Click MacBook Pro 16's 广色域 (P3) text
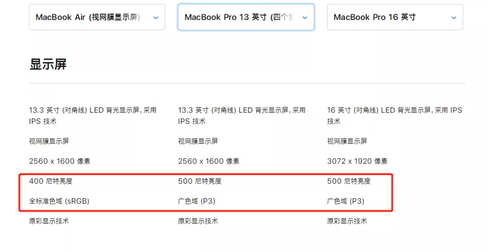 point(345,201)
